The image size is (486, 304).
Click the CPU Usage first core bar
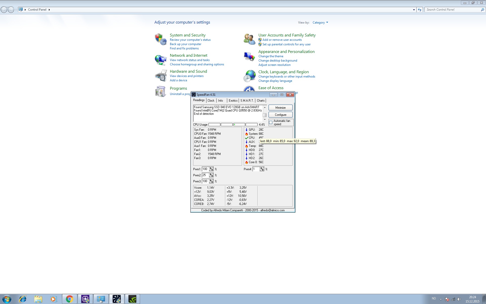(214, 125)
